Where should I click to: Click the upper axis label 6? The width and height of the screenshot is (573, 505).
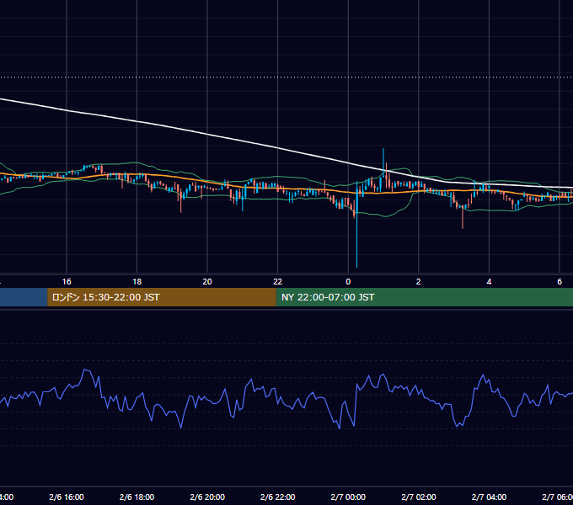point(560,282)
